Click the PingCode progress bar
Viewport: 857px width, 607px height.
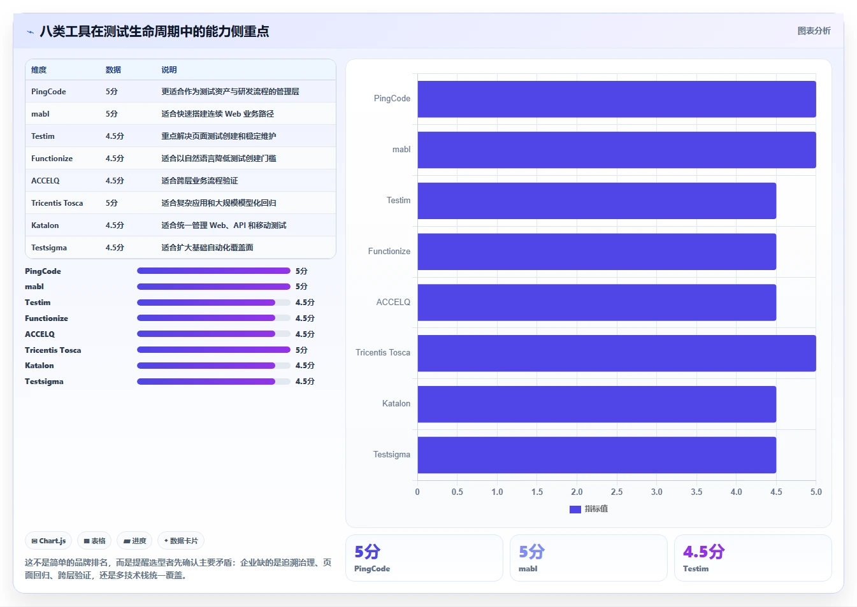[213, 271]
